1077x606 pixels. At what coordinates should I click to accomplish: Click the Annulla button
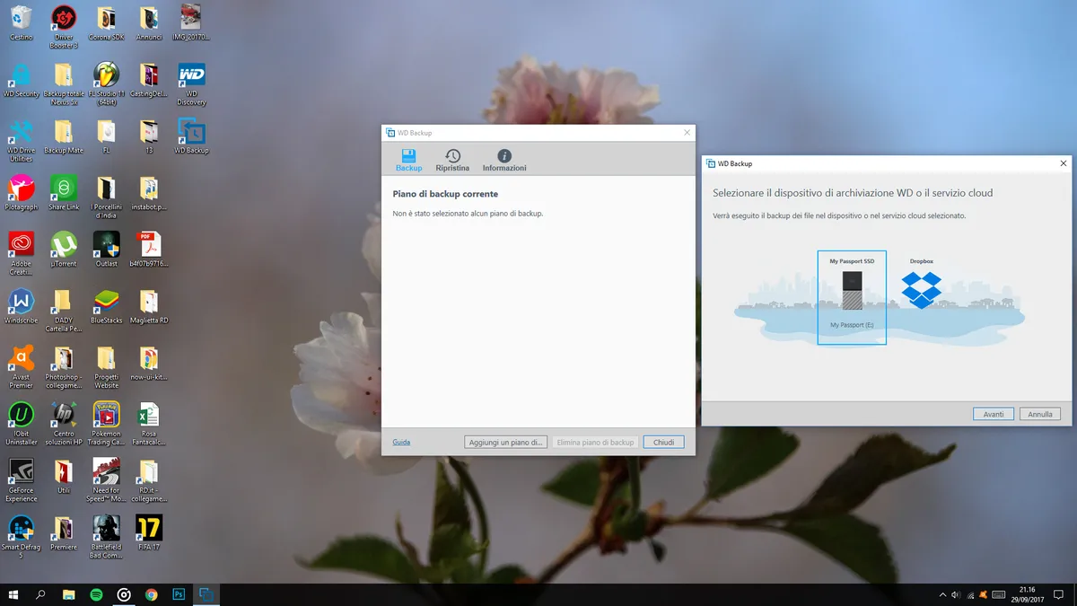(x=1040, y=414)
